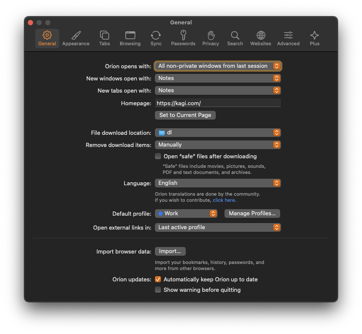This screenshot has width=362, height=334.
Task: Expand the Language dropdown
Action: click(x=218, y=183)
